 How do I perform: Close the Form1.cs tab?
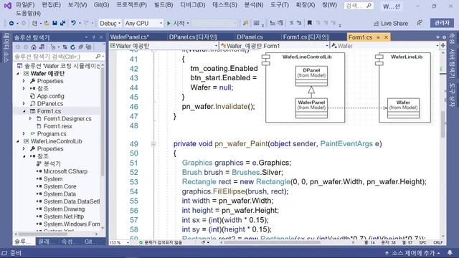point(386,37)
